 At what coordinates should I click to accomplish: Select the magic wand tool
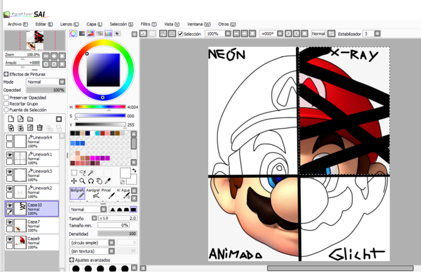click(x=91, y=172)
